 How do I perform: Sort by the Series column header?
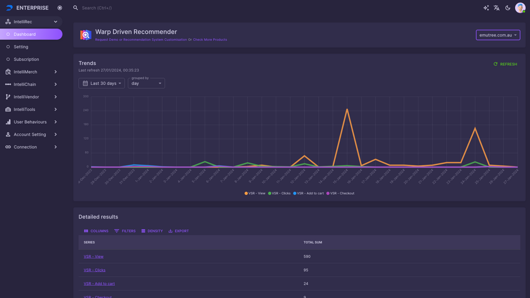(89, 242)
